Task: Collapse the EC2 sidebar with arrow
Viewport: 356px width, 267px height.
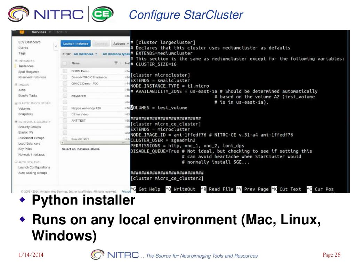Action: pos(56,46)
